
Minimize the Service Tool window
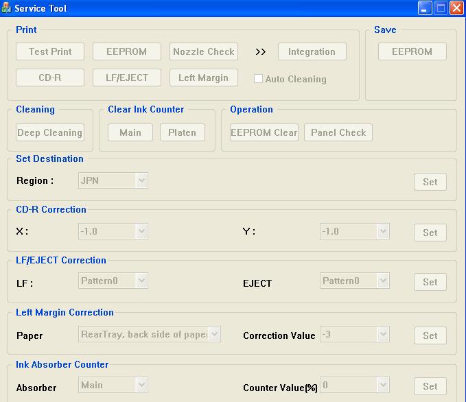(x=425, y=8)
